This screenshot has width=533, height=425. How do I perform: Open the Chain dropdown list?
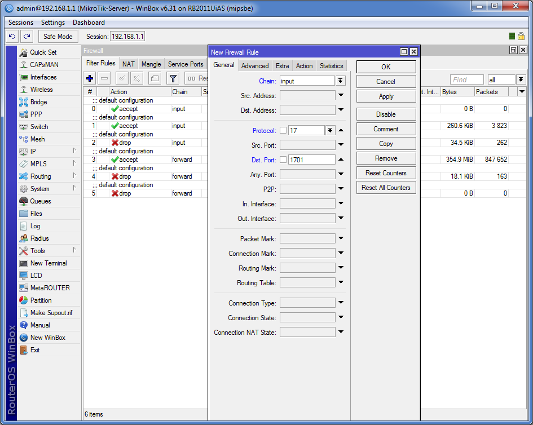tap(340, 81)
